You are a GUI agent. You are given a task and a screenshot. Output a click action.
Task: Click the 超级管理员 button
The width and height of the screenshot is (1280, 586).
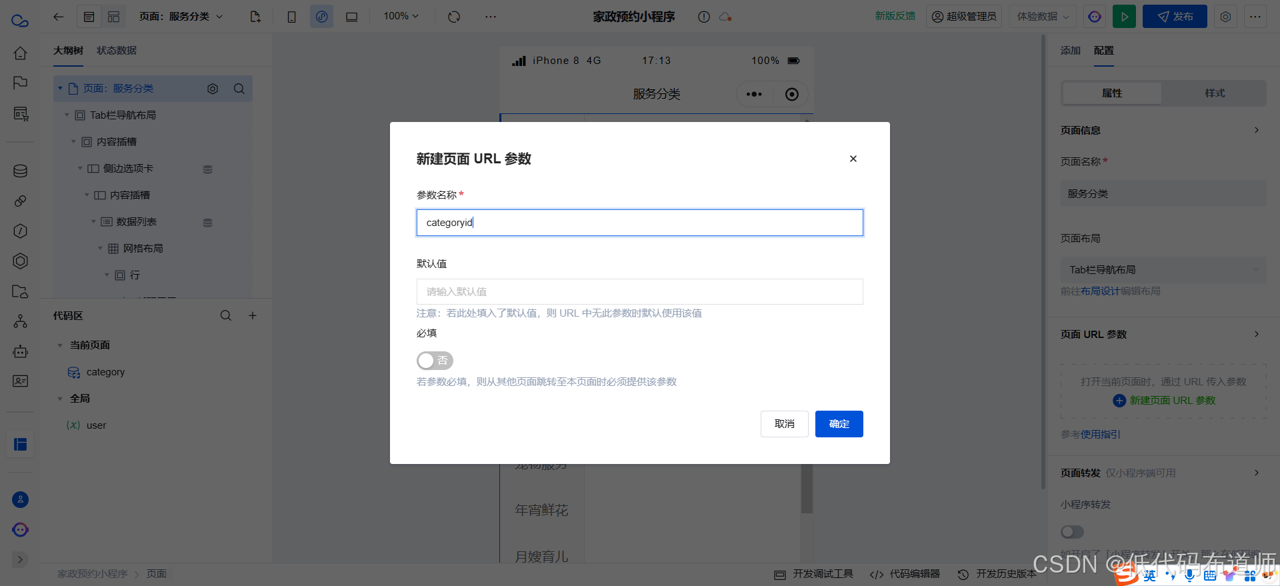pyautogui.click(x=964, y=17)
